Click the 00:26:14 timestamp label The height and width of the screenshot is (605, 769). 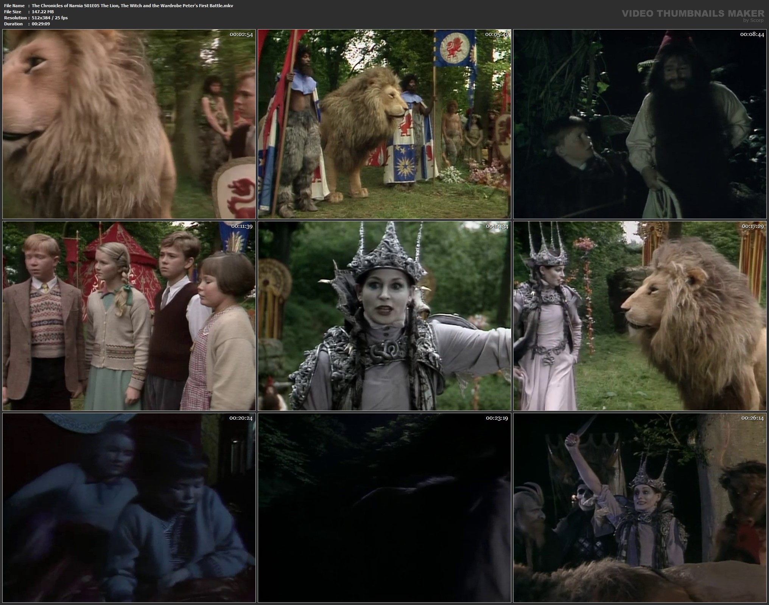coord(752,418)
